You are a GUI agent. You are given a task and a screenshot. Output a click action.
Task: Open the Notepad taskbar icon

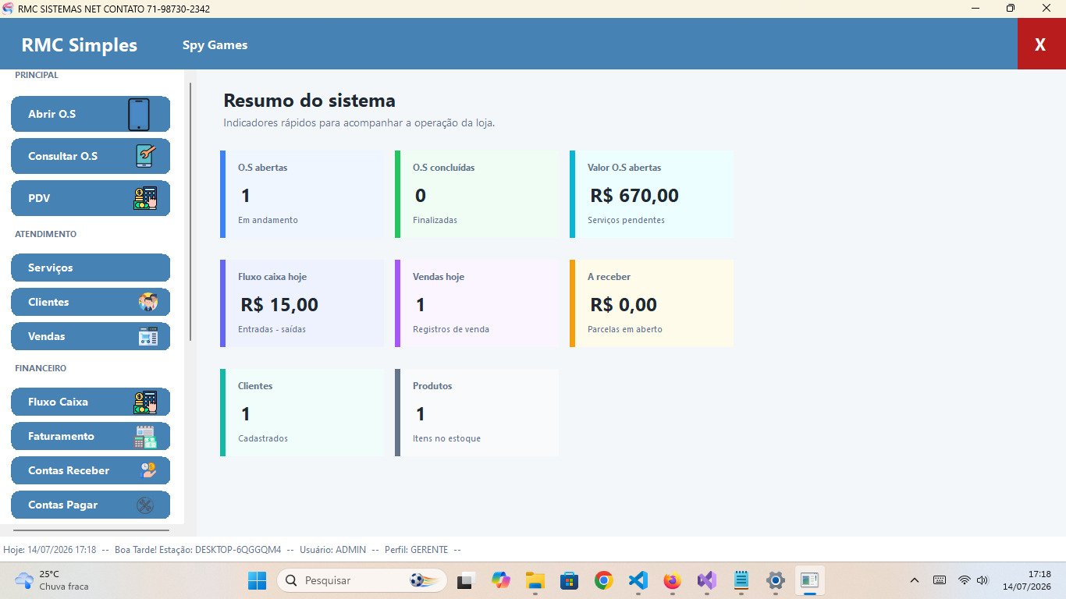click(x=741, y=580)
